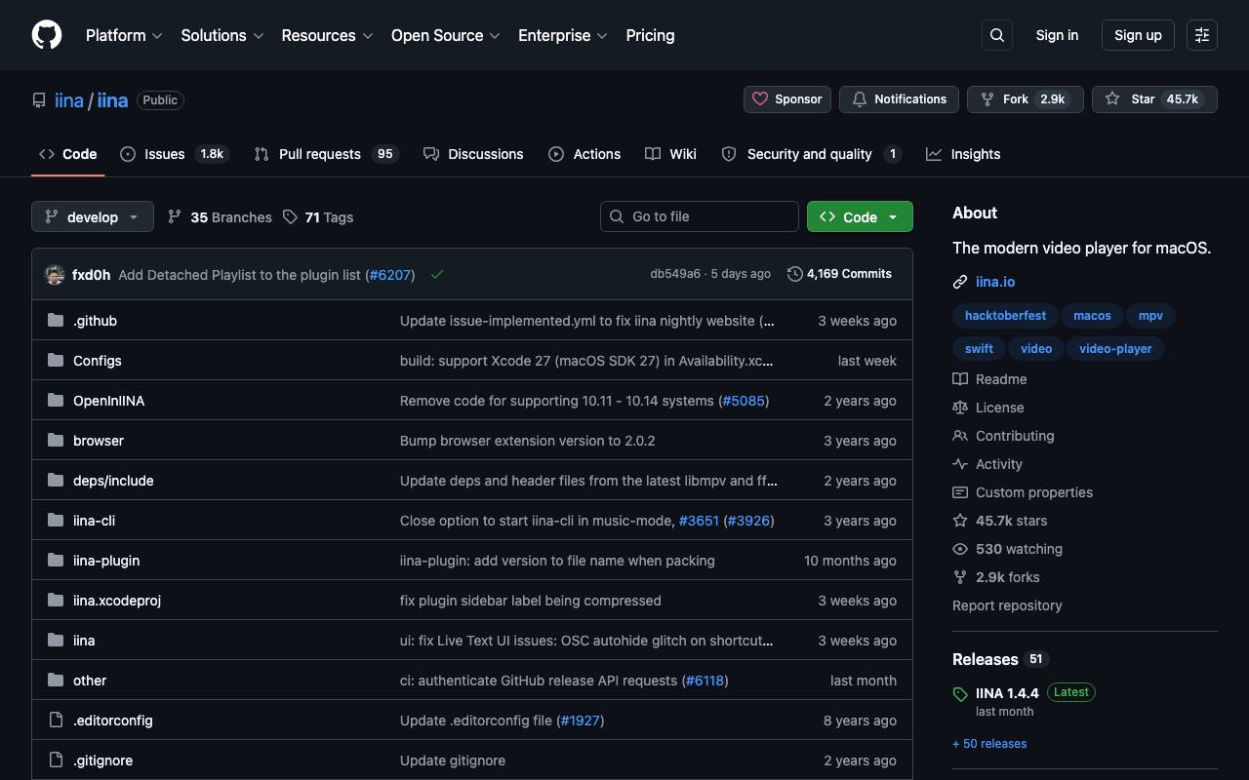Screen dimensions: 1249x780
Task: Click the fork icon next to 2.9k forks
Action: pyautogui.click(x=960, y=577)
